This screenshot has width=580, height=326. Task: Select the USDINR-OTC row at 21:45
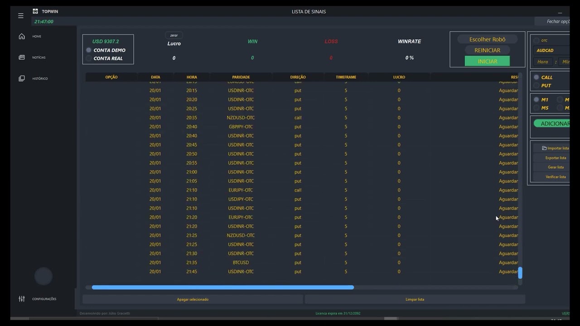click(302, 272)
